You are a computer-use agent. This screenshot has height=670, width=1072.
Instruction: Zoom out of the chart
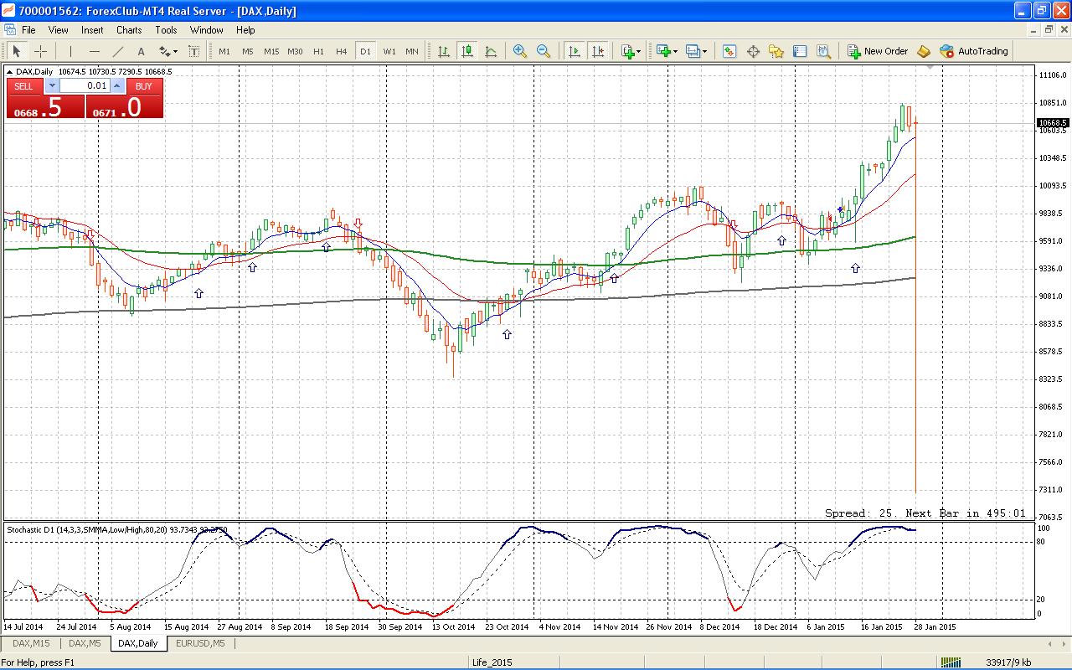tap(544, 51)
